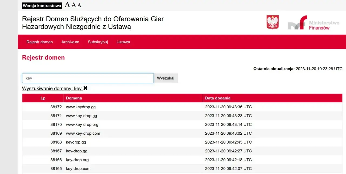346x174 pixels.
Task: Click the Data dodania column header
Action: [218, 98]
